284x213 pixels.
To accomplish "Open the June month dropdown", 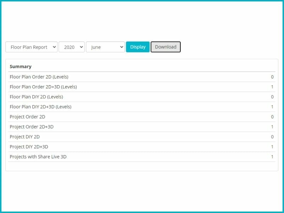I will point(105,47).
